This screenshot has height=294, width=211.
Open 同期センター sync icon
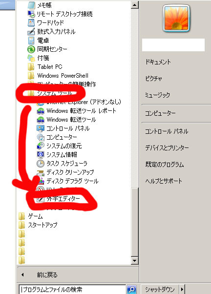point(31,49)
